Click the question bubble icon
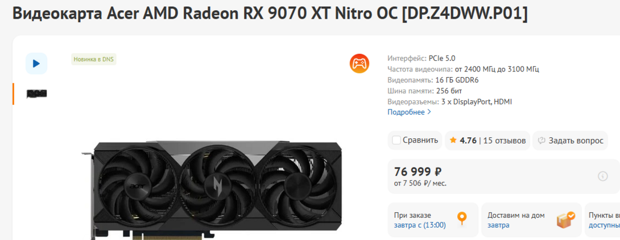This screenshot has height=240, width=620. (x=542, y=141)
